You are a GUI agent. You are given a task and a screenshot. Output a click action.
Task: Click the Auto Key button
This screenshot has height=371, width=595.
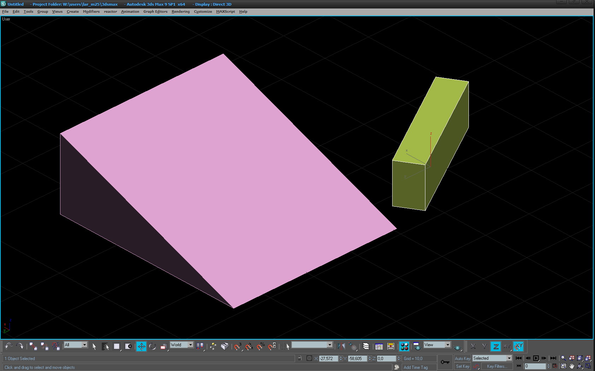pyautogui.click(x=463, y=358)
